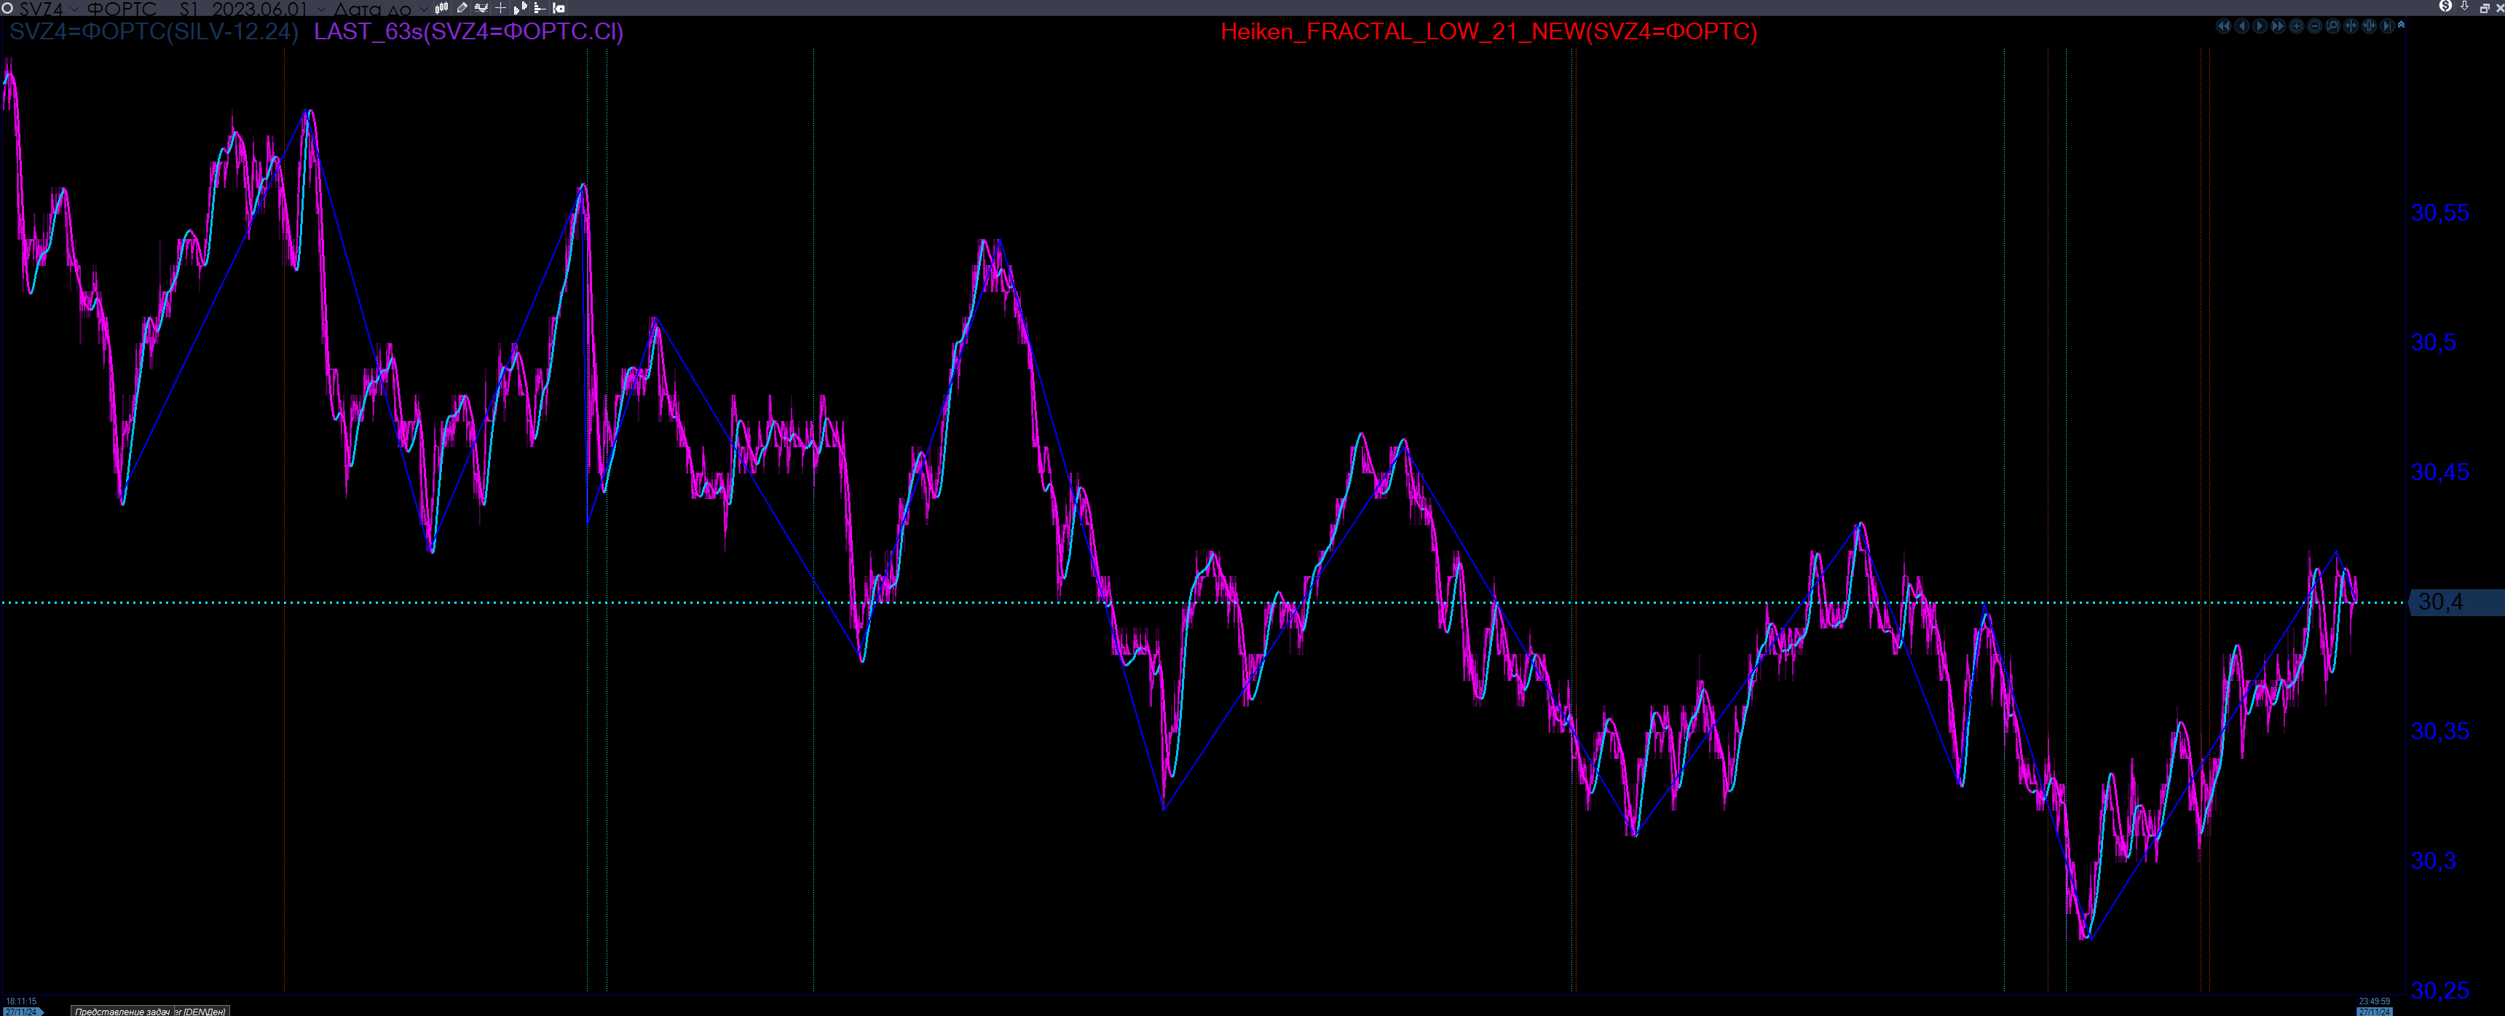Collapse navigation panel with double chevron

[2401, 25]
